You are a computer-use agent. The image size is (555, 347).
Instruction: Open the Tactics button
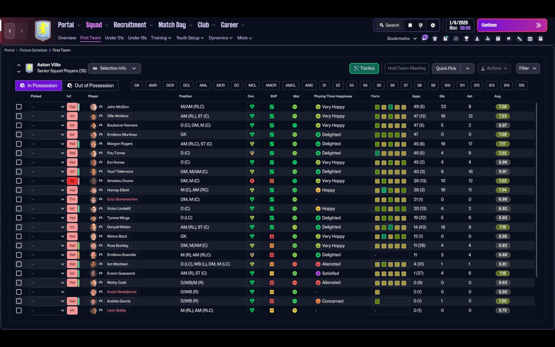(364, 69)
